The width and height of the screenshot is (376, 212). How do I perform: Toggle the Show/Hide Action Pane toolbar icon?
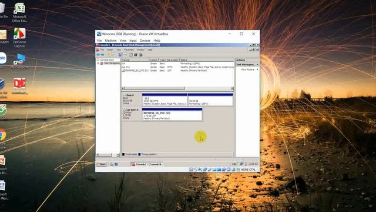(125, 55)
